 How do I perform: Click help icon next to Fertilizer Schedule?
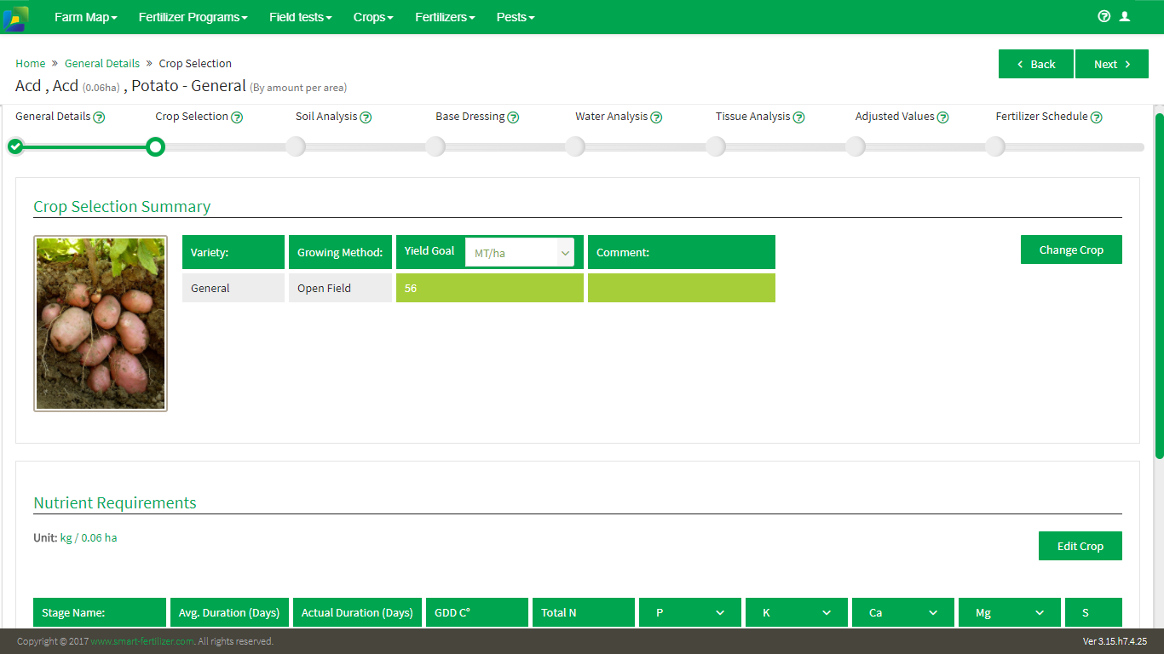[x=1096, y=118]
